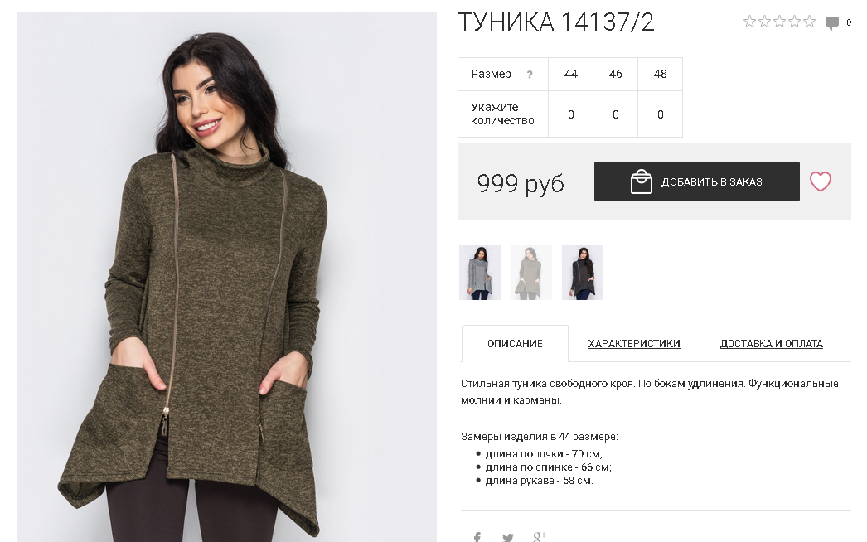Image resolution: width=867 pixels, height=542 pixels.
Task: View the light grey tunic thumbnail
Action: [x=480, y=273]
